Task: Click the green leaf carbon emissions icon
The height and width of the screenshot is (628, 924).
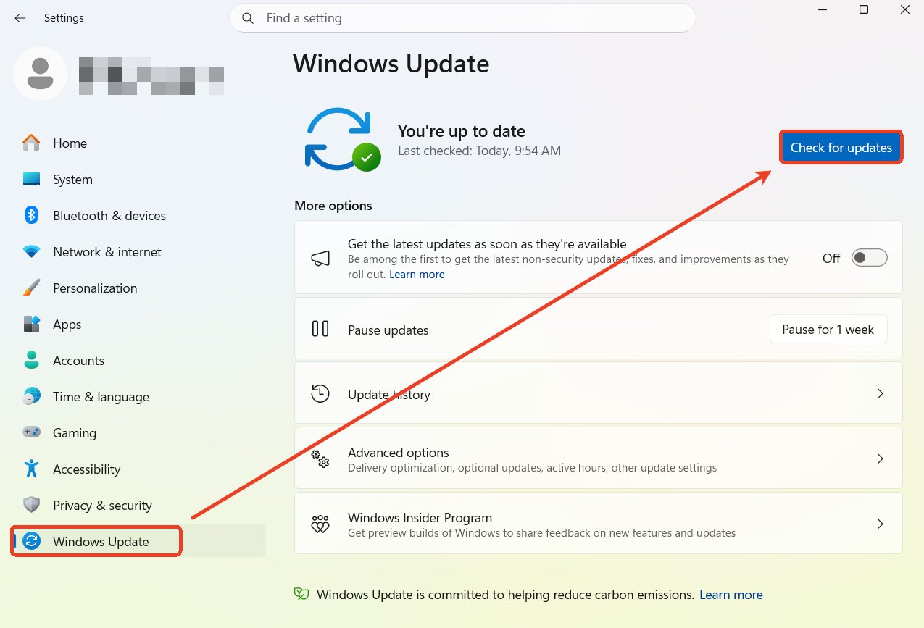Action: point(301,595)
